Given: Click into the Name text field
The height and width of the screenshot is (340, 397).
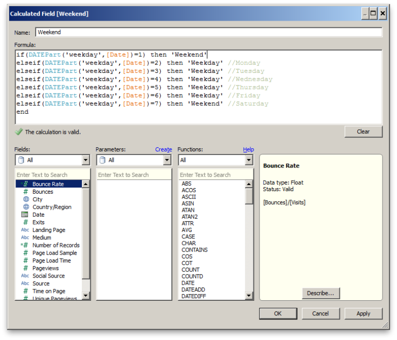Looking at the screenshot, I should point(208,32).
